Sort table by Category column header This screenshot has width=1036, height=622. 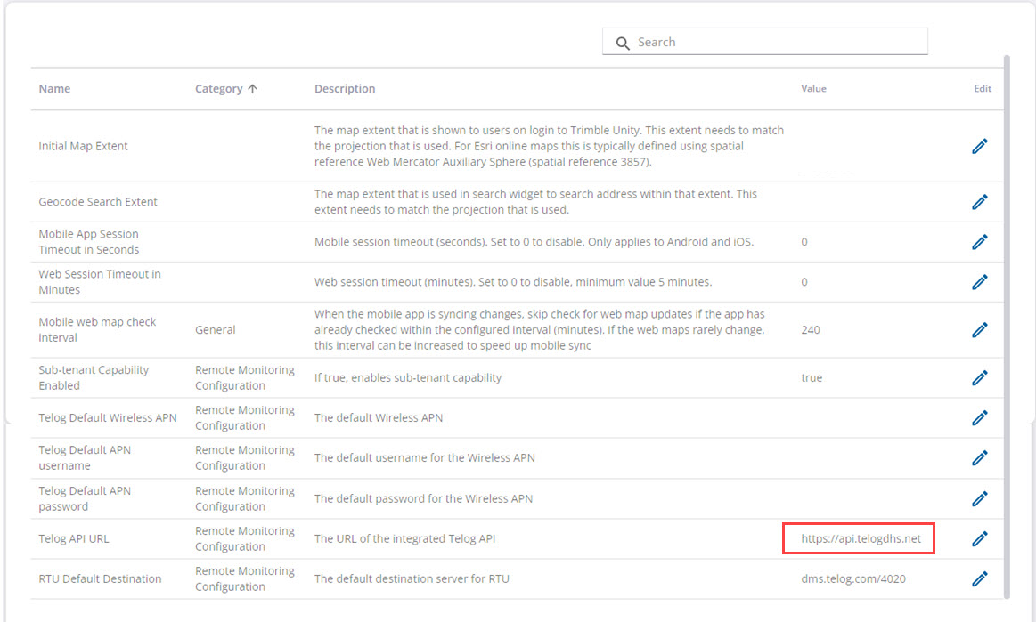click(218, 89)
